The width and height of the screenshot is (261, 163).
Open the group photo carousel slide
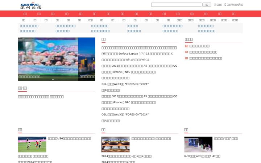click(48, 59)
